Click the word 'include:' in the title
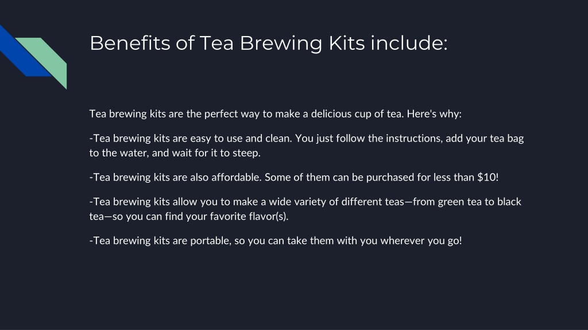 tap(409, 43)
